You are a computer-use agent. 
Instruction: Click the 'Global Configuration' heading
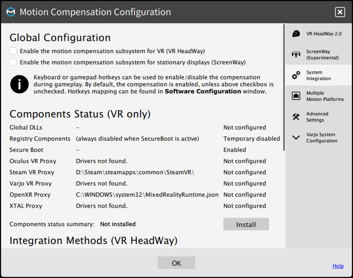click(60, 38)
